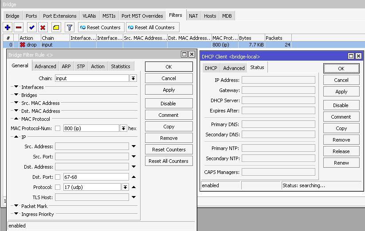Click Copy in DHCP Client window

(341, 128)
